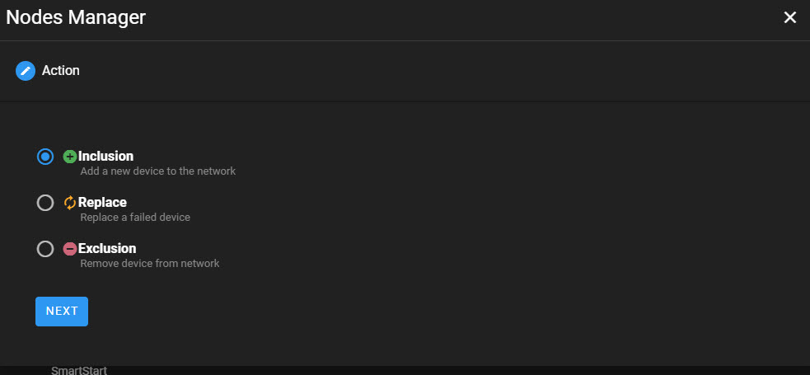Click the red minus Exclusion icon
This screenshot has height=375, width=810.
click(70, 249)
